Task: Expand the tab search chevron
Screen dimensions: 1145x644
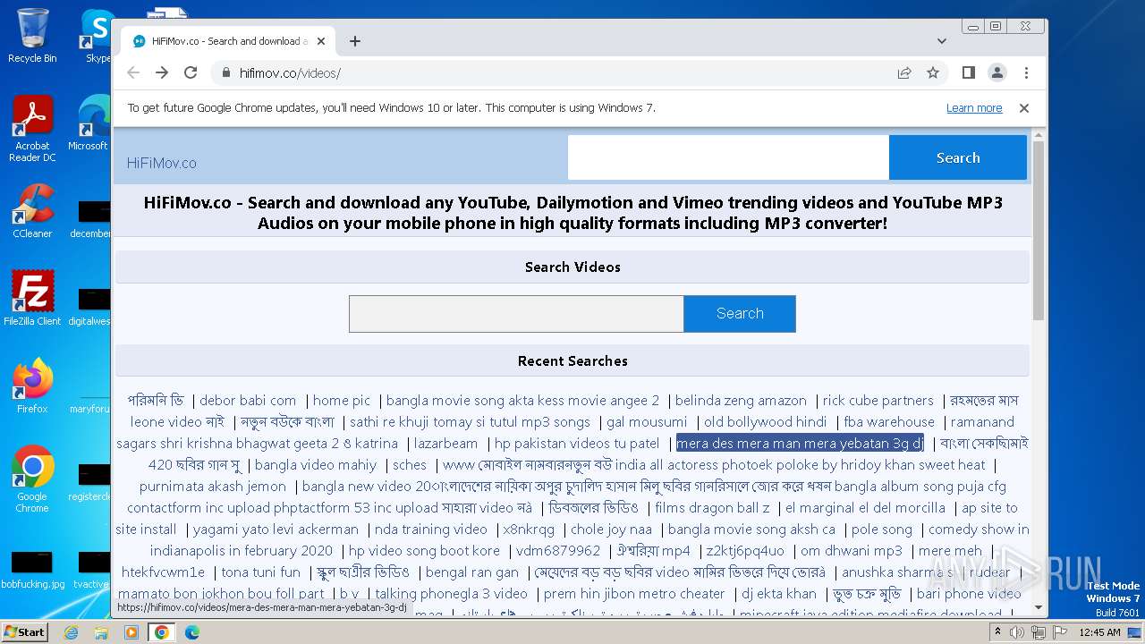Action: tap(942, 41)
